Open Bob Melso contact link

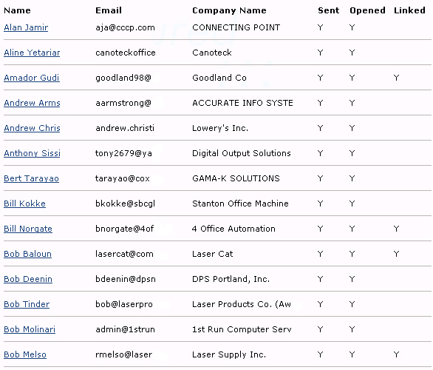click(25, 354)
